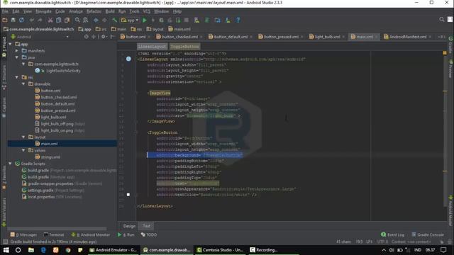The image size is (454, 255).
Task: Select light_bulb_off.png in project tree
Action: 57,124
